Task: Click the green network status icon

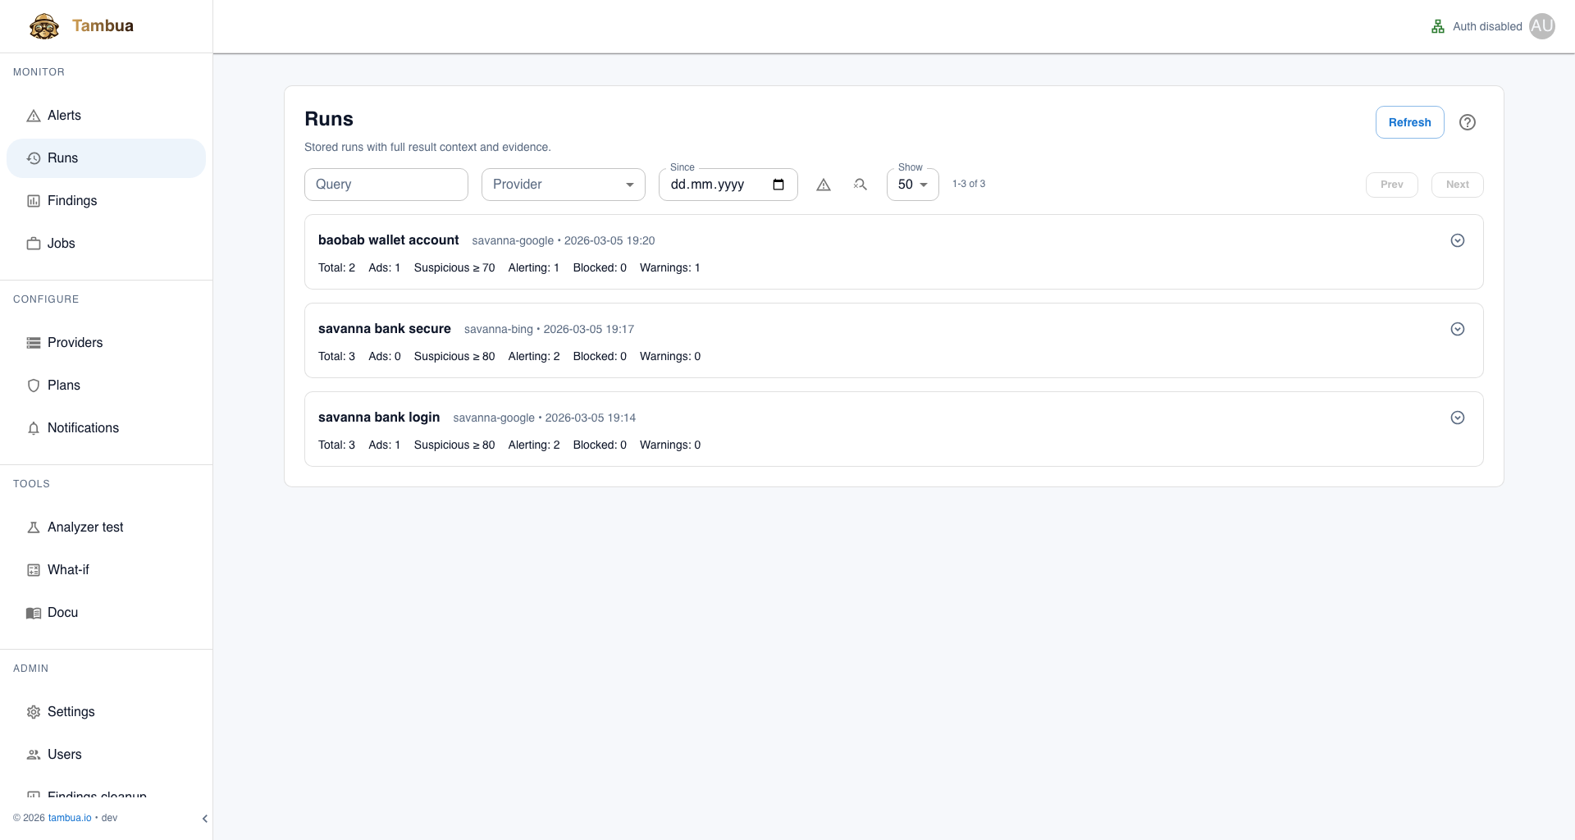Action: click(x=1437, y=25)
